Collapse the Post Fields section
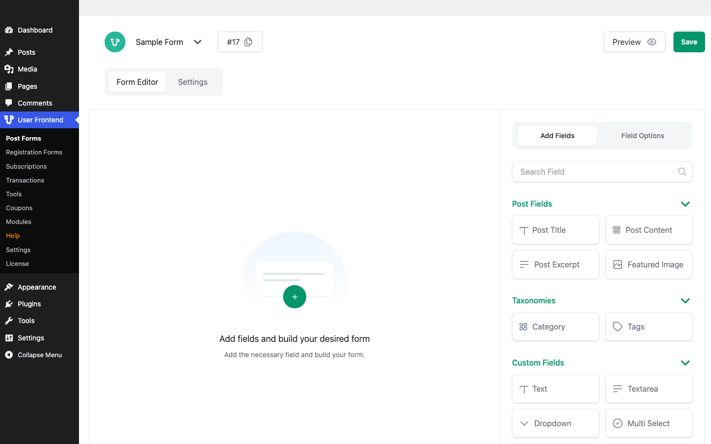 (x=685, y=204)
